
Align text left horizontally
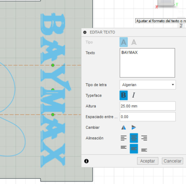click(x=124, y=138)
